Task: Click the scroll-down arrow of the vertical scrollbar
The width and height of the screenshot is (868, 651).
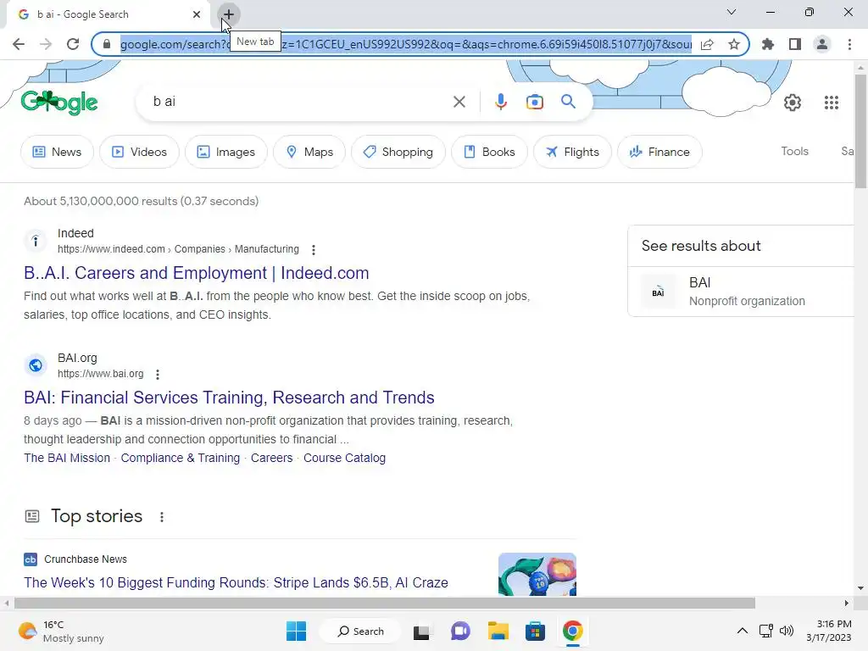Action: point(860,588)
